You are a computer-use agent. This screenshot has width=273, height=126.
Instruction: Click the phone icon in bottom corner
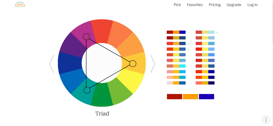tap(266, 120)
